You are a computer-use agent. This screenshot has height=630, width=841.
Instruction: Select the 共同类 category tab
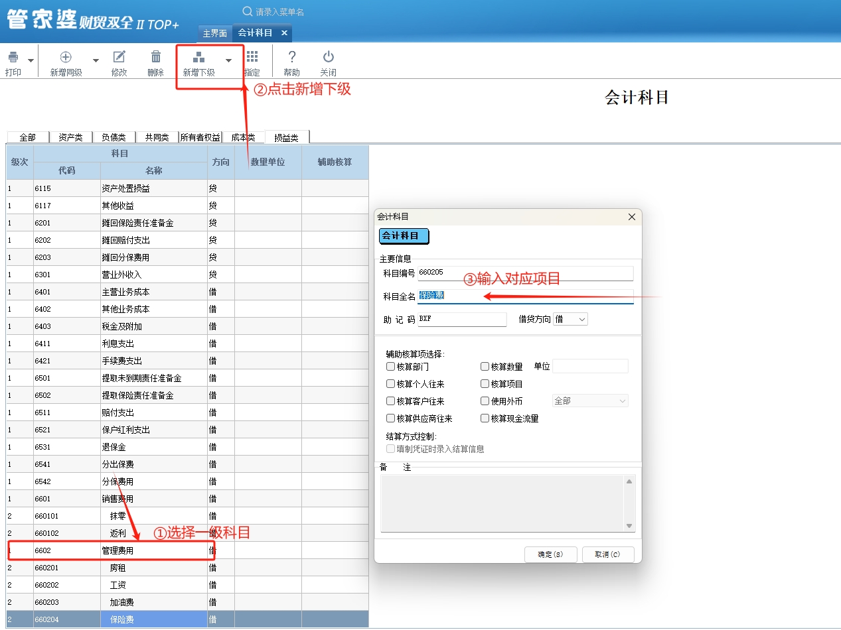tap(157, 137)
